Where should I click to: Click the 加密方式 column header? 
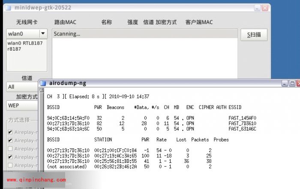click(x=166, y=22)
